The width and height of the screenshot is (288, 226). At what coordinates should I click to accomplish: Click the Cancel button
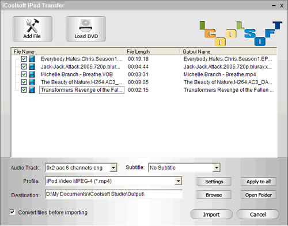[257, 214]
